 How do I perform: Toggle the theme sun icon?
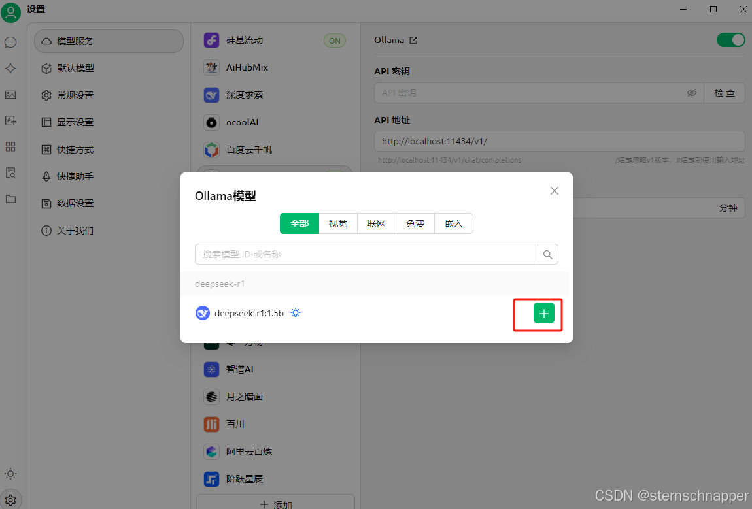coord(10,474)
